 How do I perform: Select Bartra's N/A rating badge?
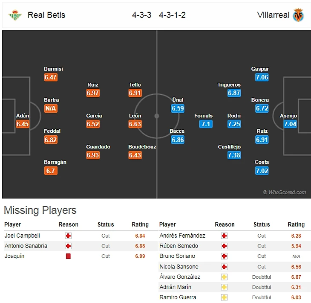point(51,108)
